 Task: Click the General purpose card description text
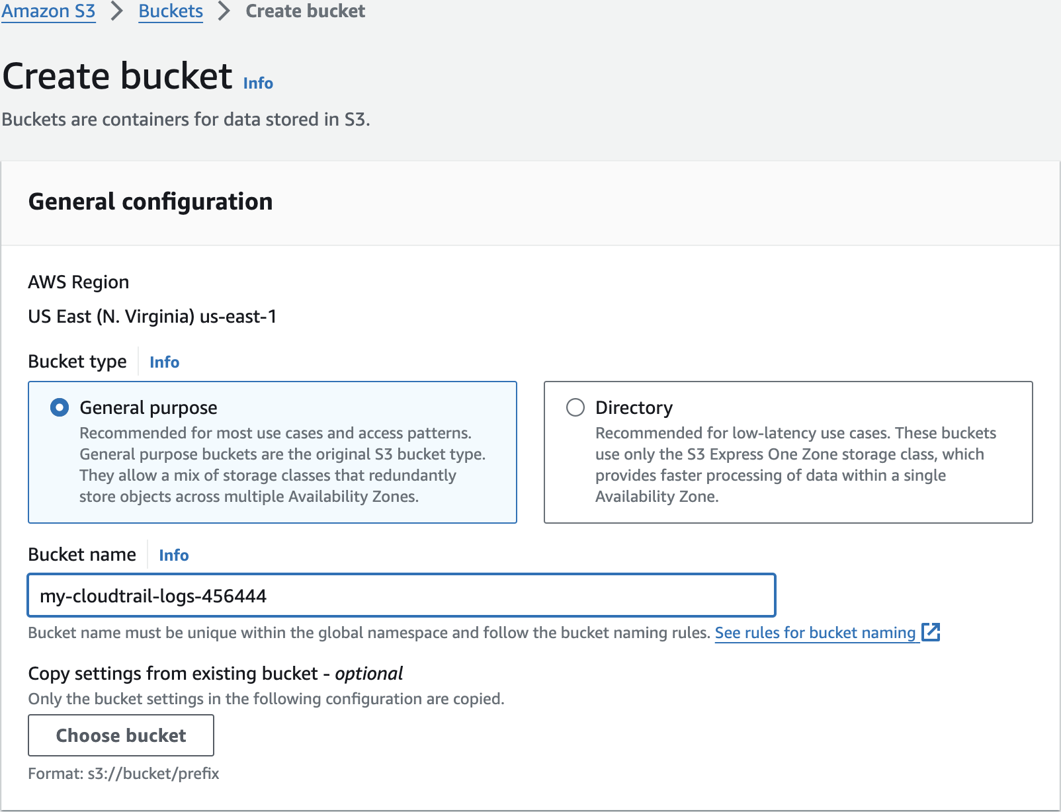(282, 465)
